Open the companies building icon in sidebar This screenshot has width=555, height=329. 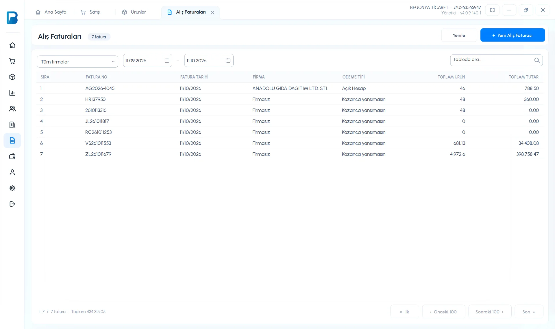coord(12,125)
